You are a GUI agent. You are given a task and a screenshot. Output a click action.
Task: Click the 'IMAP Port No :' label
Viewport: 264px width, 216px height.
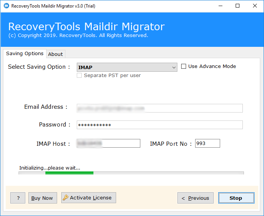(171, 144)
